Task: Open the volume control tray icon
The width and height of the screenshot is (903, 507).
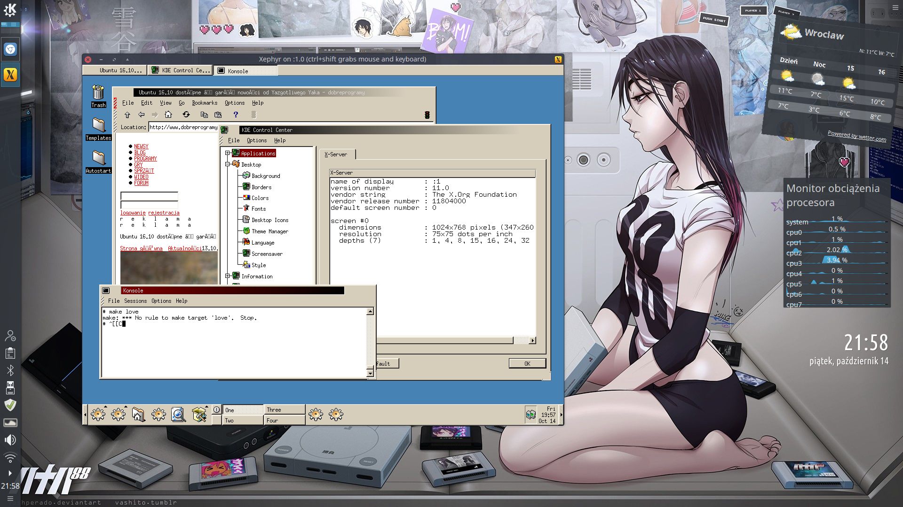Action: [10, 440]
